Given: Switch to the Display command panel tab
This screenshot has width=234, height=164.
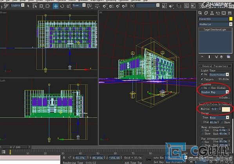Looking at the screenshot, I should pyautogui.click(x=224, y=13).
